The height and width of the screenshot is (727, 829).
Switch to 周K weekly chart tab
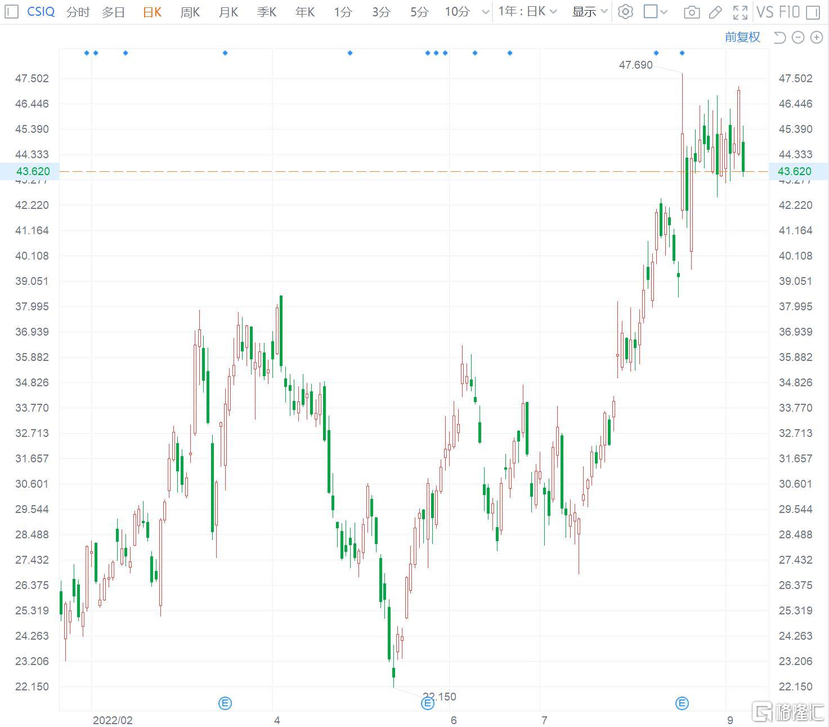coord(190,12)
